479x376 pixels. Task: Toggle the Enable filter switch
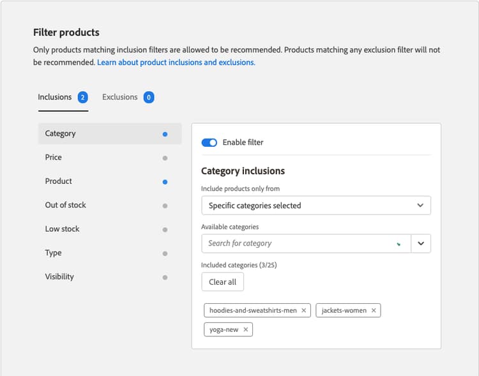[209, 142]
